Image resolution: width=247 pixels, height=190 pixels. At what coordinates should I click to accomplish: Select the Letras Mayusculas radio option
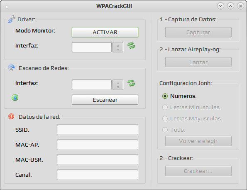[x=165, y=118]
